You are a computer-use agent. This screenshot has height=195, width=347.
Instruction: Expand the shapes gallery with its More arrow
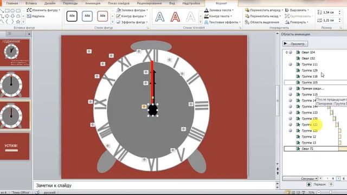click(x=23, y=22)
